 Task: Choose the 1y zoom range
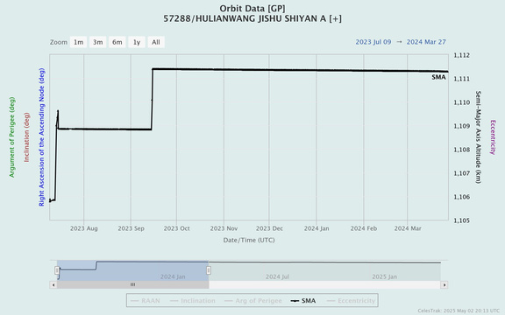coord(137,42)
